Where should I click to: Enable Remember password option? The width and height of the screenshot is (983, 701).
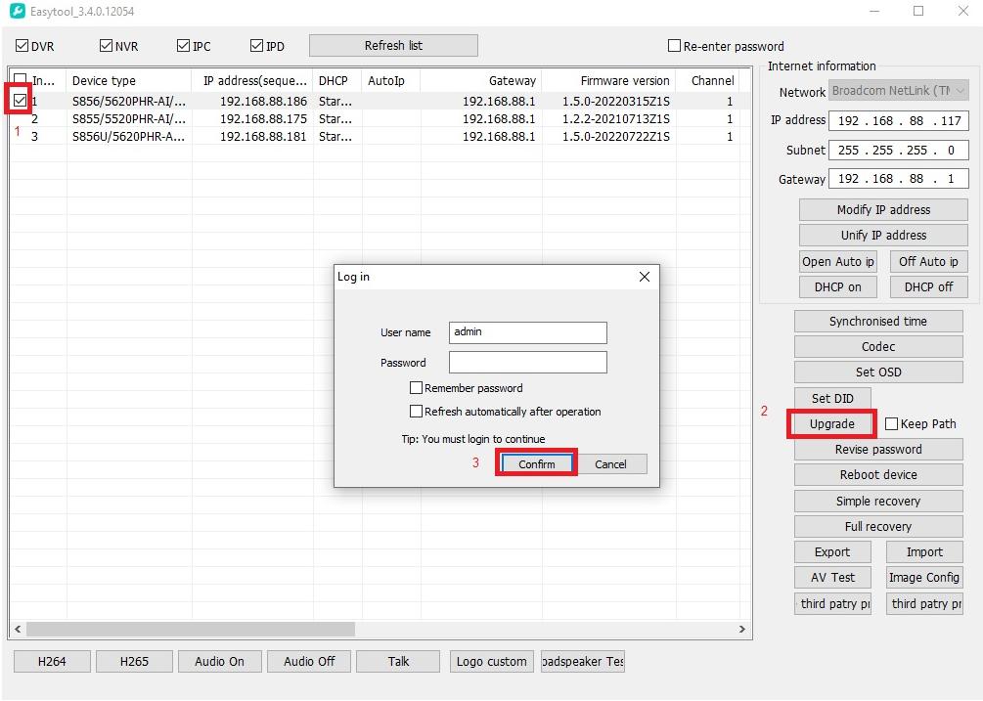pyautogui.click(x=417, y=388)
